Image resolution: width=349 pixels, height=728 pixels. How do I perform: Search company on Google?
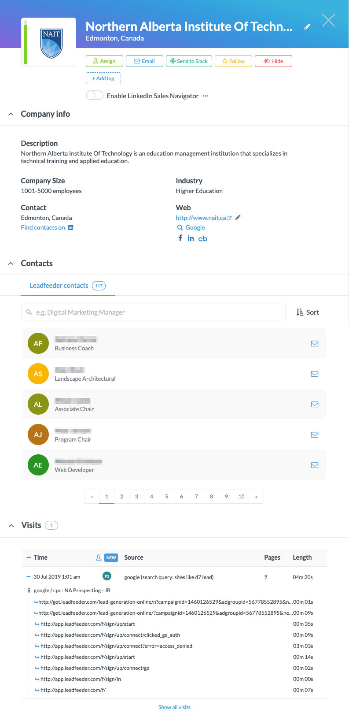coord(191,227)
